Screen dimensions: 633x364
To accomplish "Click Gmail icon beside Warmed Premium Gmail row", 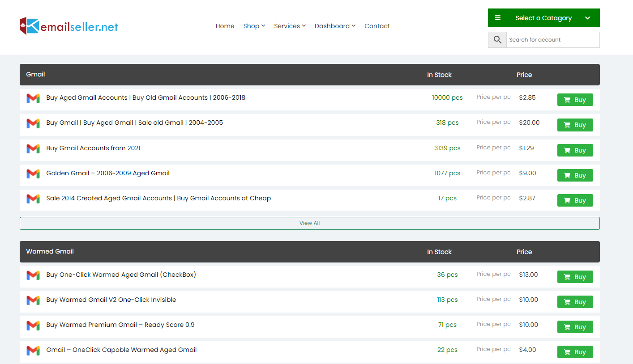I will point(33,326).
